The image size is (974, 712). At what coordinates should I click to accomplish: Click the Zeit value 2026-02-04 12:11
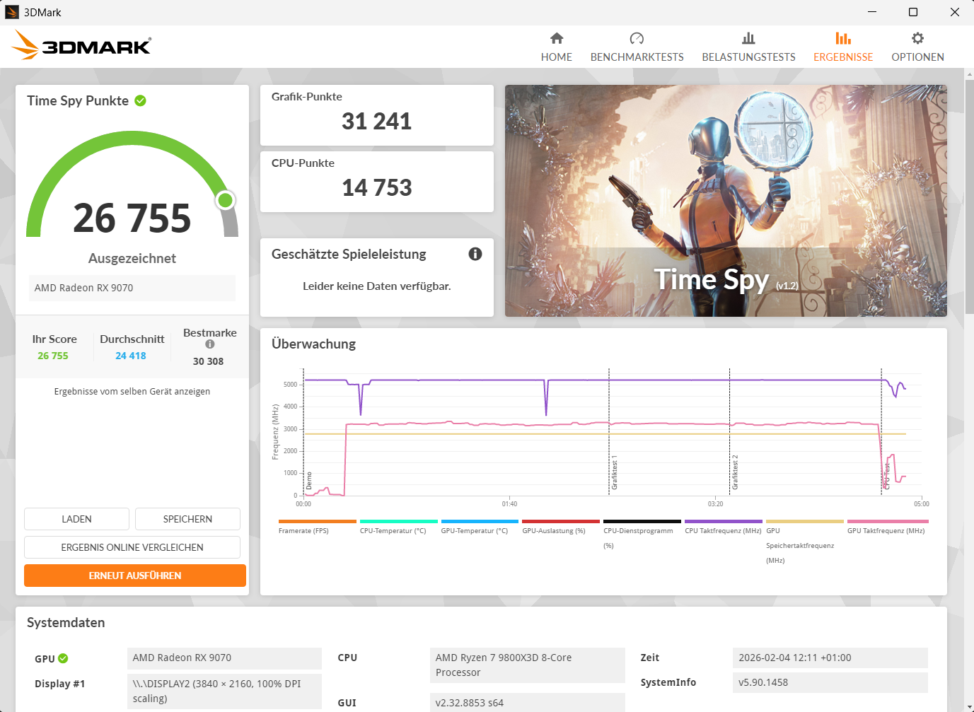[x=830, y=658]
